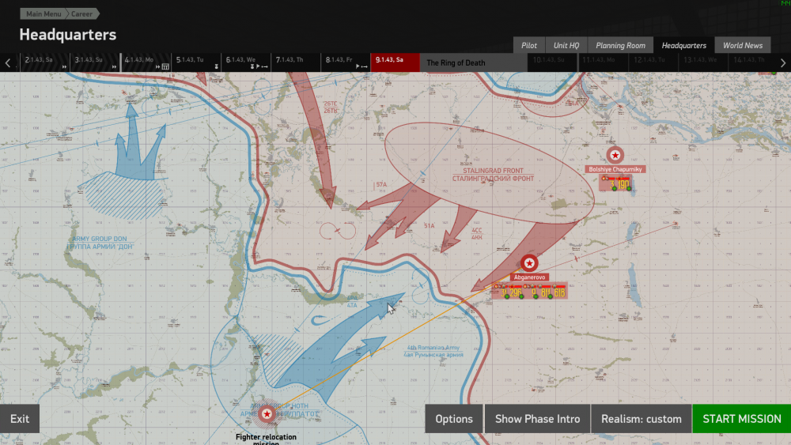Open the Planning Room tab

620,46
